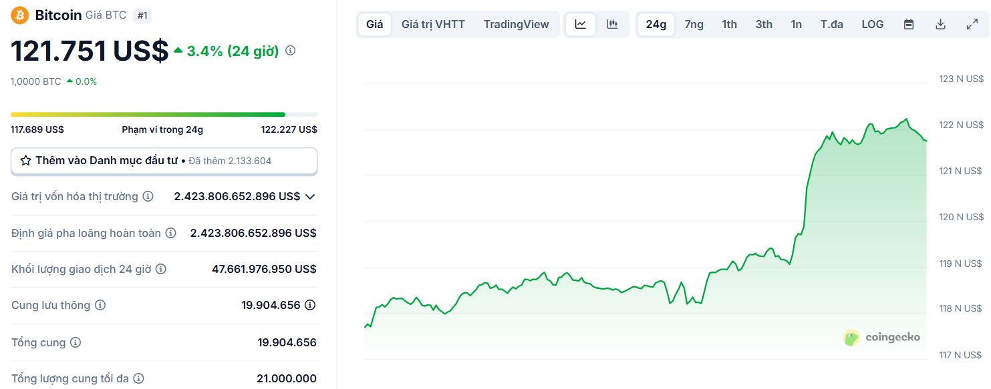The height and width of the screenshot is (389, 991).
Task: Click the Đã thêm 2.133.604 text
Action: (230, 161)
